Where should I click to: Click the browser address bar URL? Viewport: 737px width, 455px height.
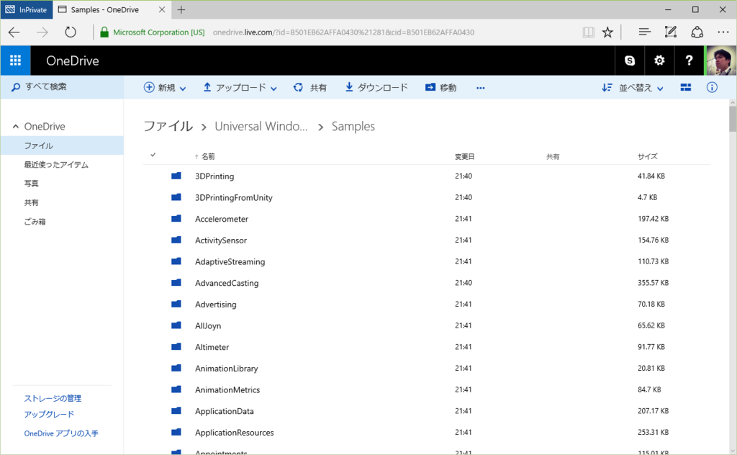pyautogui.click(x=343, y=32)
